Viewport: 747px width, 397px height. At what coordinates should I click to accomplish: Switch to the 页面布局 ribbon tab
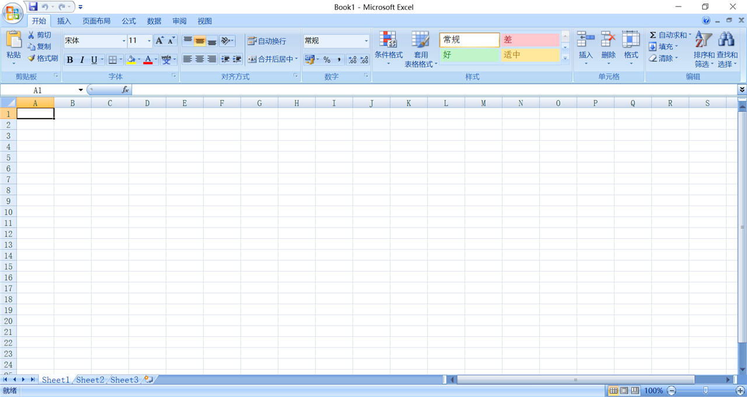pyautogui.click(x=96, y=21)
